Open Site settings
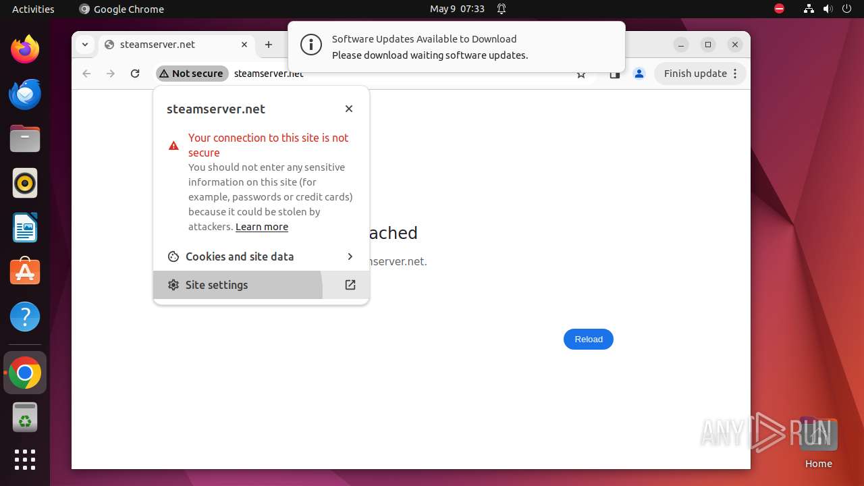 261,285
